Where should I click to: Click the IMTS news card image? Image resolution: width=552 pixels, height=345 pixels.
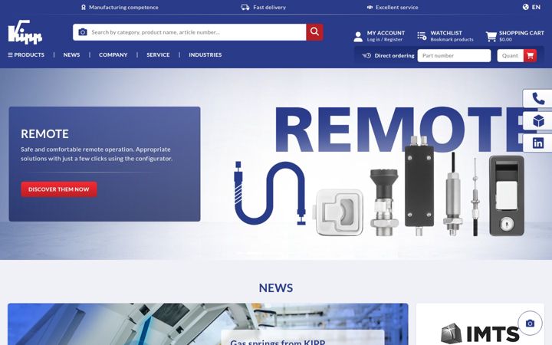(x=480, y=324)
